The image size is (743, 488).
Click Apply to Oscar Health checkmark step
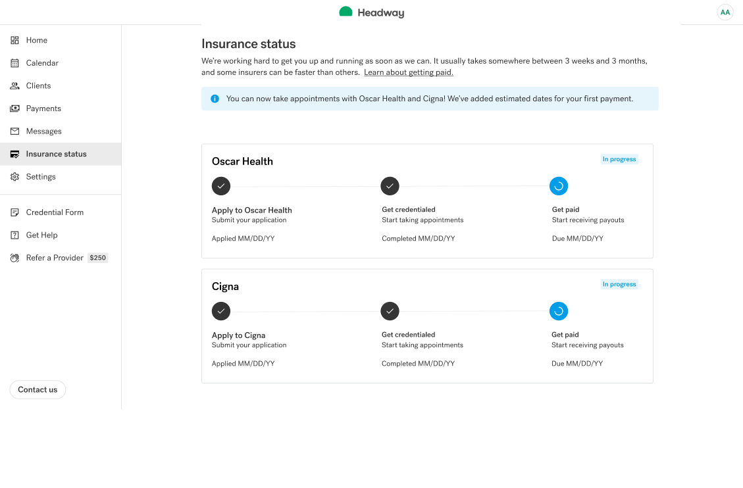(x=221, y=186)
